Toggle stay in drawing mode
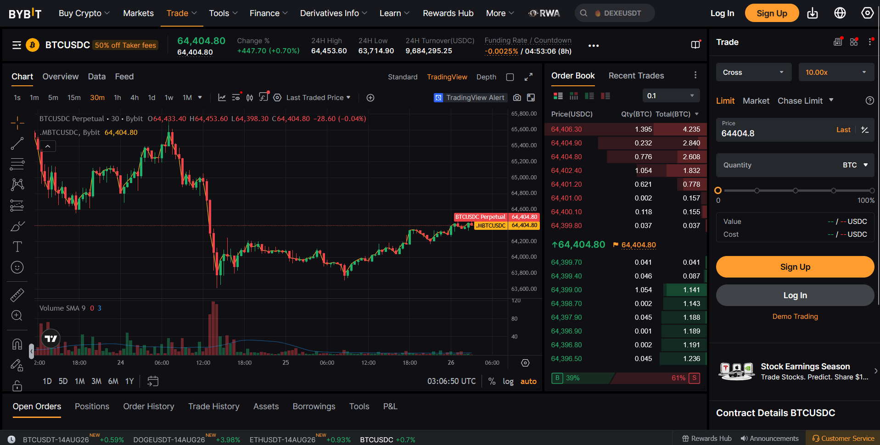880x445 pixels. (17, 365)
